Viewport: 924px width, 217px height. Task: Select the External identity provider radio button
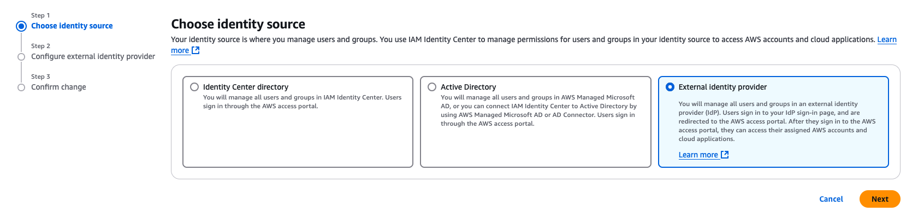(670, 87)
